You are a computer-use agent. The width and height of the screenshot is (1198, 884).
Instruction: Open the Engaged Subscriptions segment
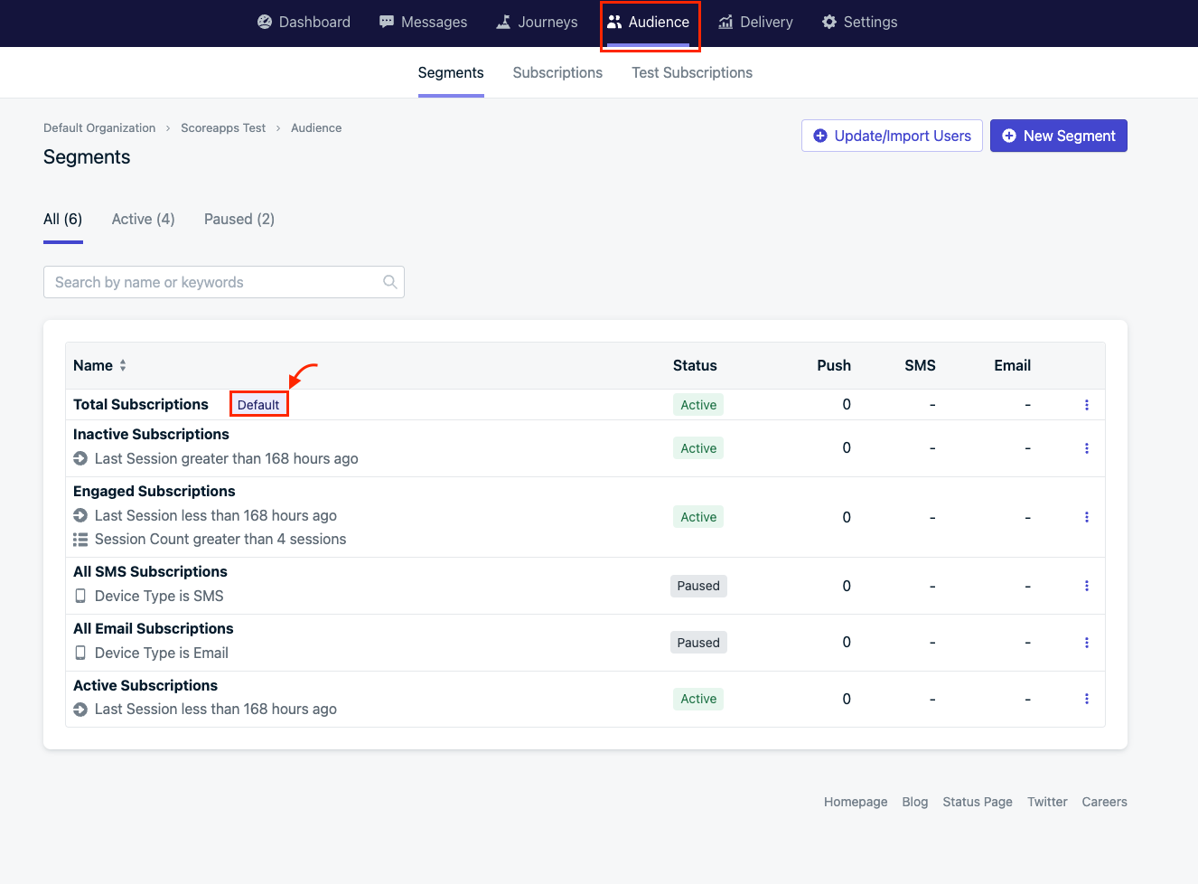[154, 491]
